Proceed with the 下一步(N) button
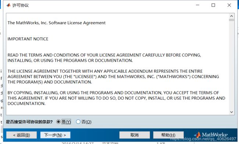The image size is (239, 144). (x=55, y=135)
